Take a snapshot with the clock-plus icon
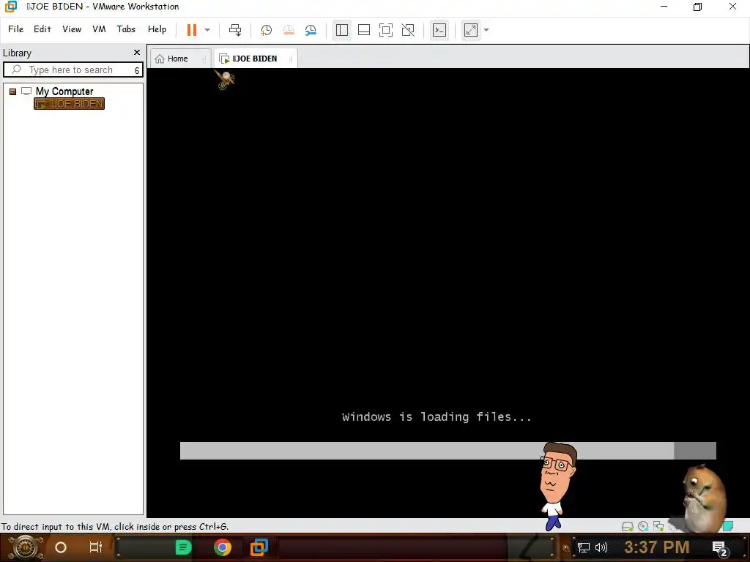 point(266,30)
